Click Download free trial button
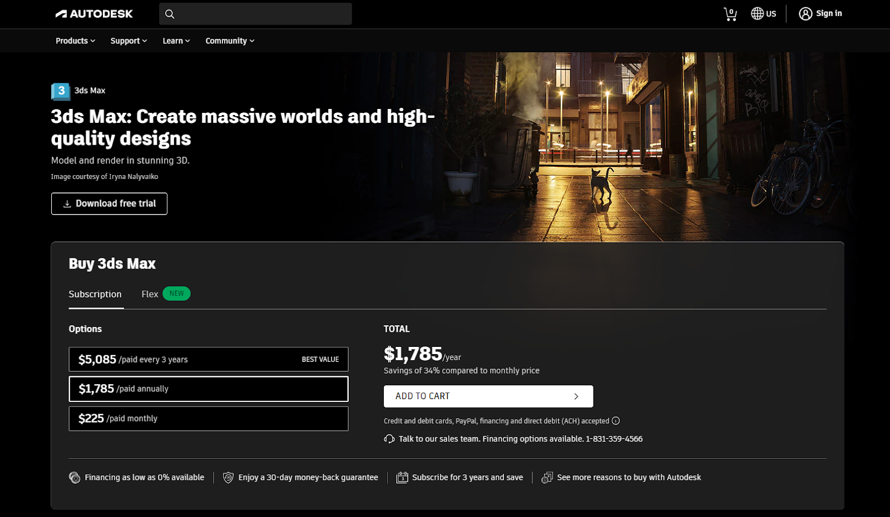The height and width of the screenshot is (517, 890). coord(109,203)
